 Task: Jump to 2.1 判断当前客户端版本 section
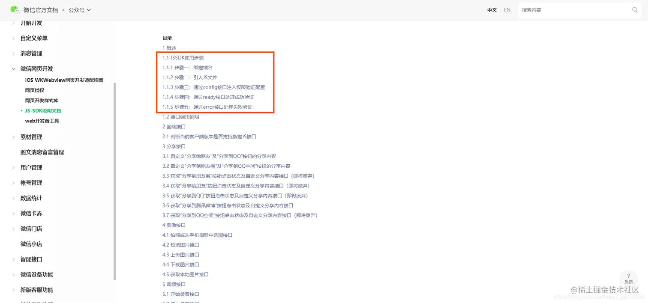209,137
